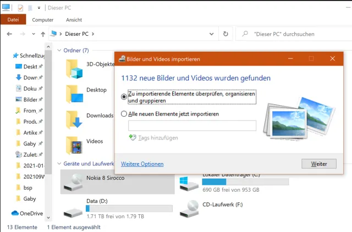The height and width of the screenshot is (232, 352).
Task: Click the PC icon in the address bar
Action: coord(53,34)
